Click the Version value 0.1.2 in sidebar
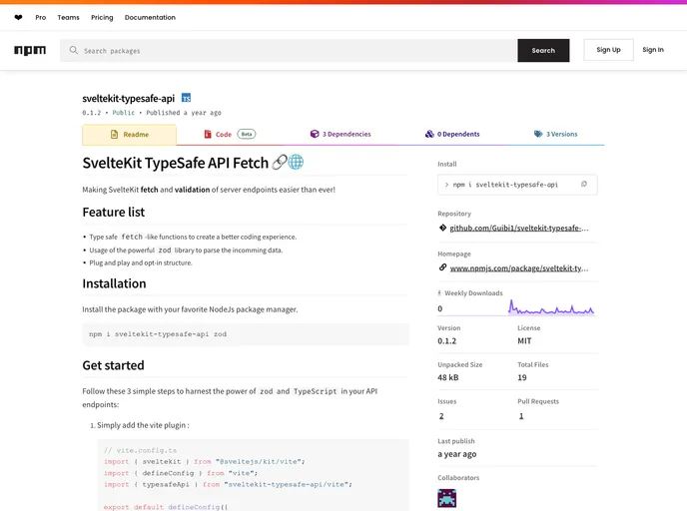The height and width of the screenshot is (511, 687). coord(447,340)
